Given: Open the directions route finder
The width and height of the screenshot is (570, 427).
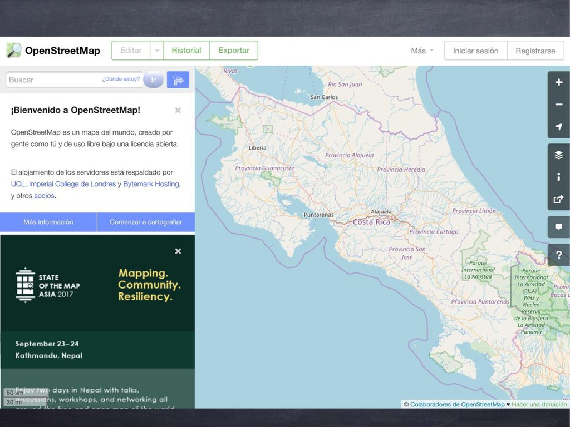Looking at the screenshot, I should [x=178, y=80].
